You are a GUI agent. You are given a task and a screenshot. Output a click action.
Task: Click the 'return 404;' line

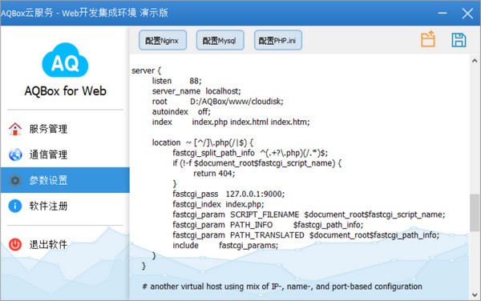pyautogui.click(x=214, y=173)
